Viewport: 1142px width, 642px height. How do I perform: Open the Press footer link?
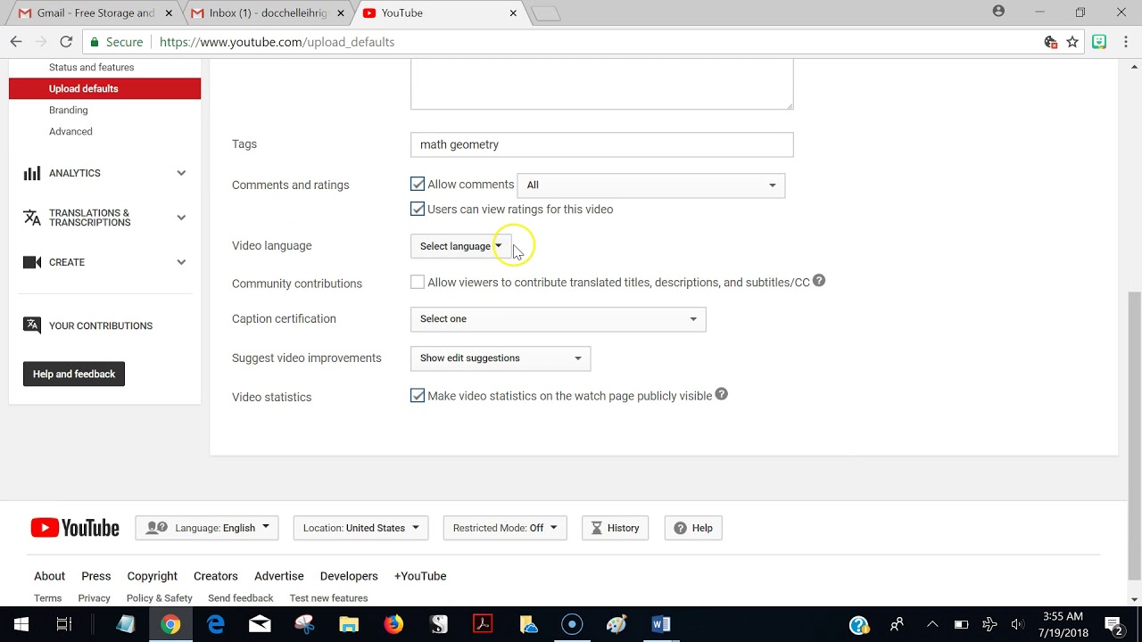coord(96,576)
